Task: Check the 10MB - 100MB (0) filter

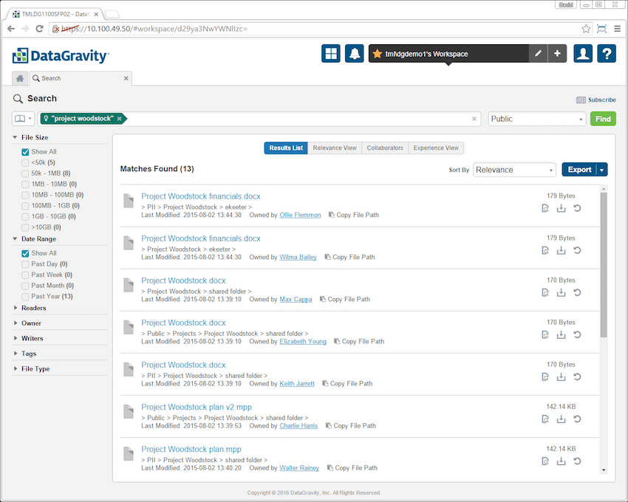Action: [25, 195]
